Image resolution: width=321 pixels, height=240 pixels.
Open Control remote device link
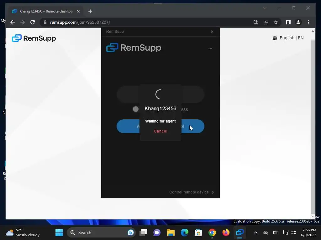pyautogui.click(x=189, y=192)
